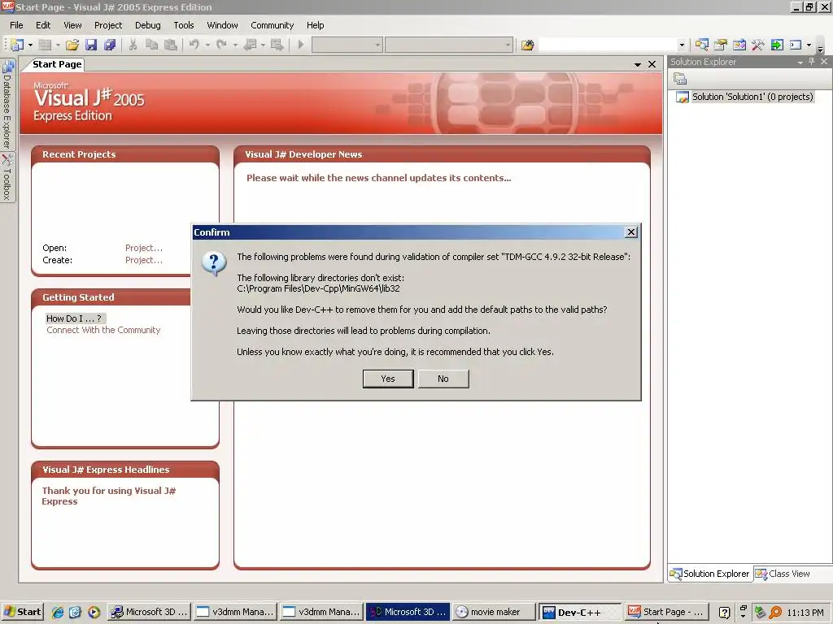Viewport: 833px width, 624px height.
Task: Open the Add New Item dropdown arrow
Action: (x=58, y=45)
